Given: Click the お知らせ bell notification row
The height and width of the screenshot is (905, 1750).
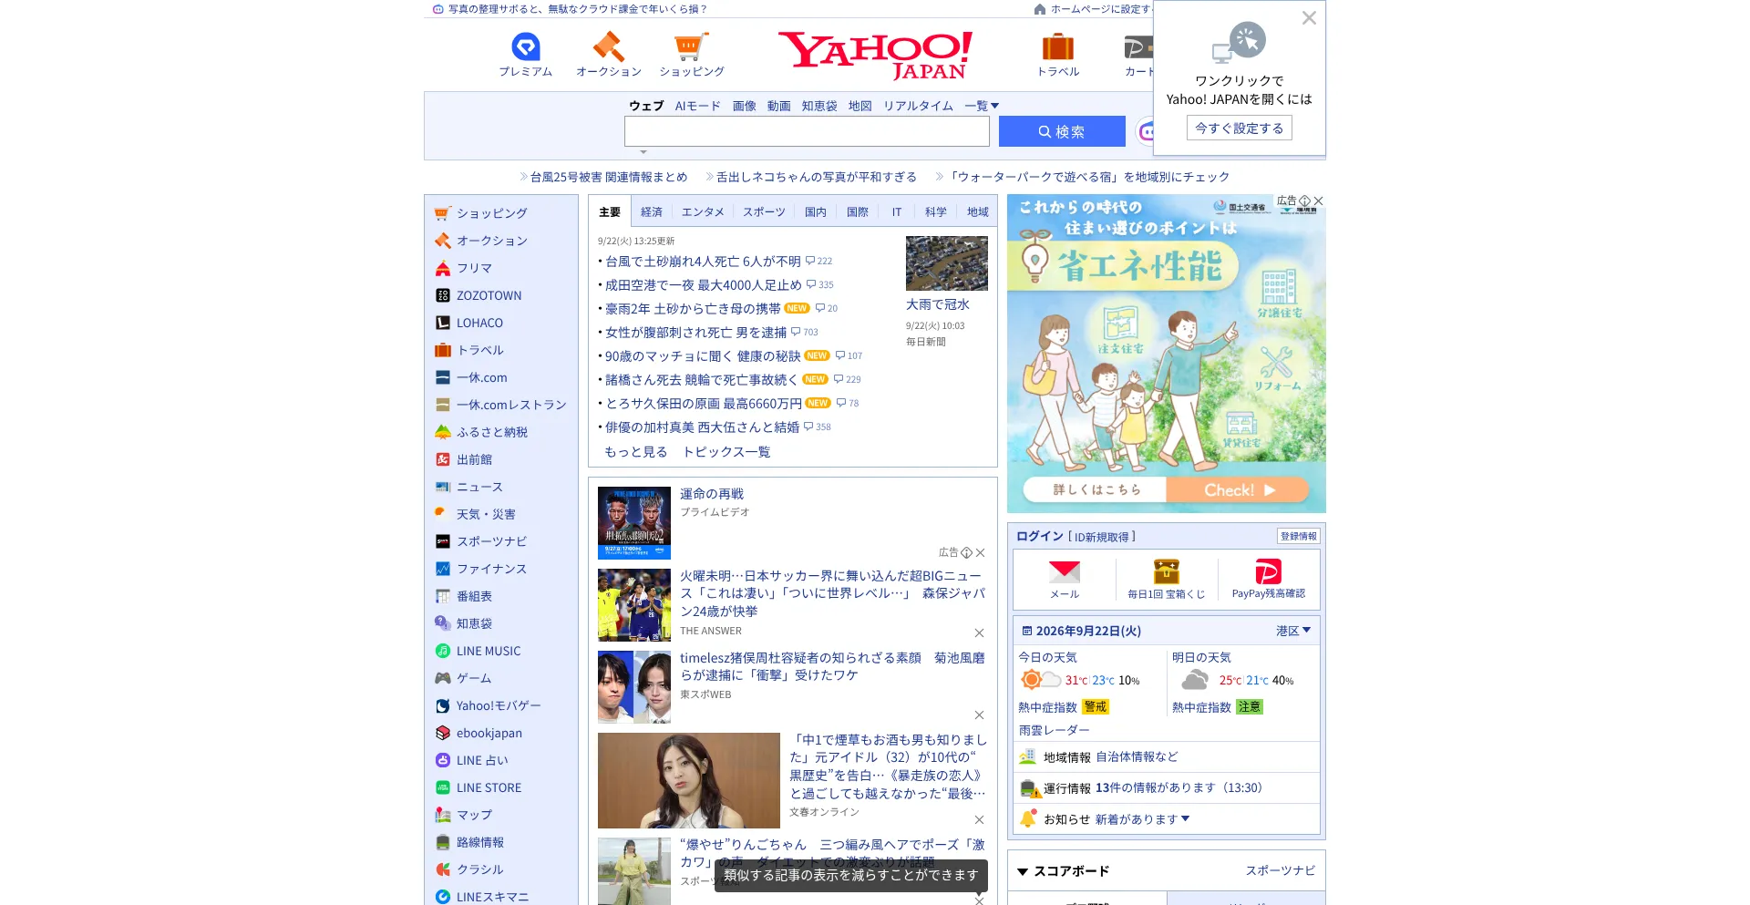Looking at the screenshot, I should [1167, 818].
